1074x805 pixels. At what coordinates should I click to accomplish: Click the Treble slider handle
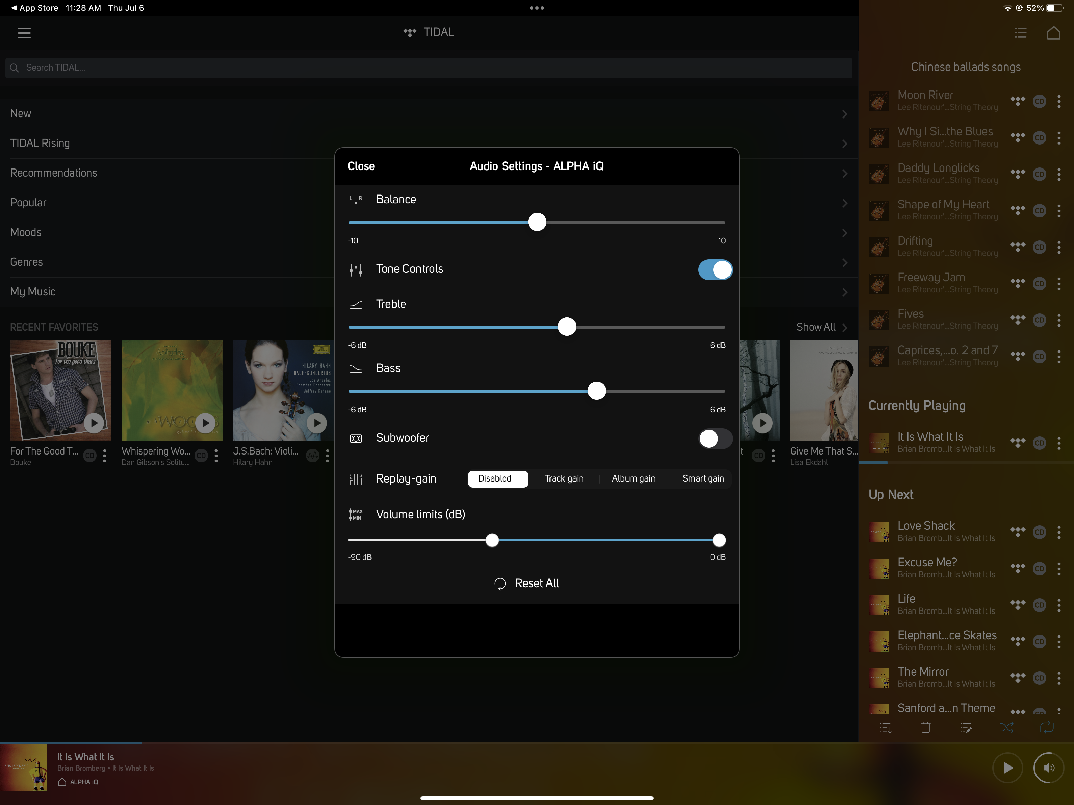coord(567,327)
